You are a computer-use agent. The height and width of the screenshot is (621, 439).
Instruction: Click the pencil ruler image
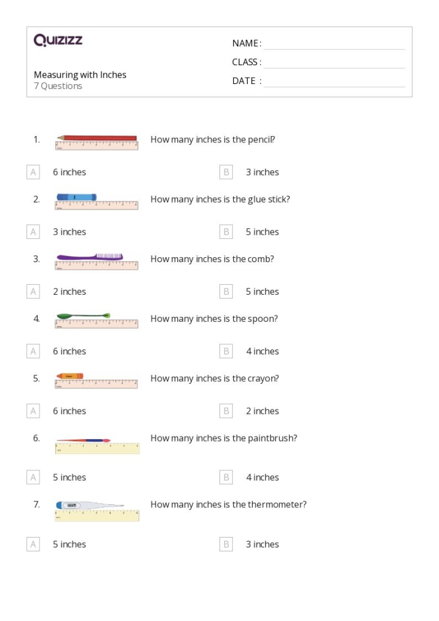pyautogui.click(x=97, y=142)
